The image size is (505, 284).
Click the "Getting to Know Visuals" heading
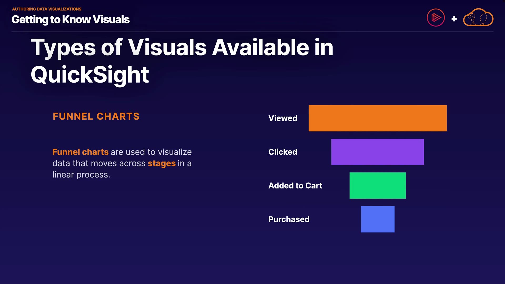pyautogui.click(x=70, y=19)
